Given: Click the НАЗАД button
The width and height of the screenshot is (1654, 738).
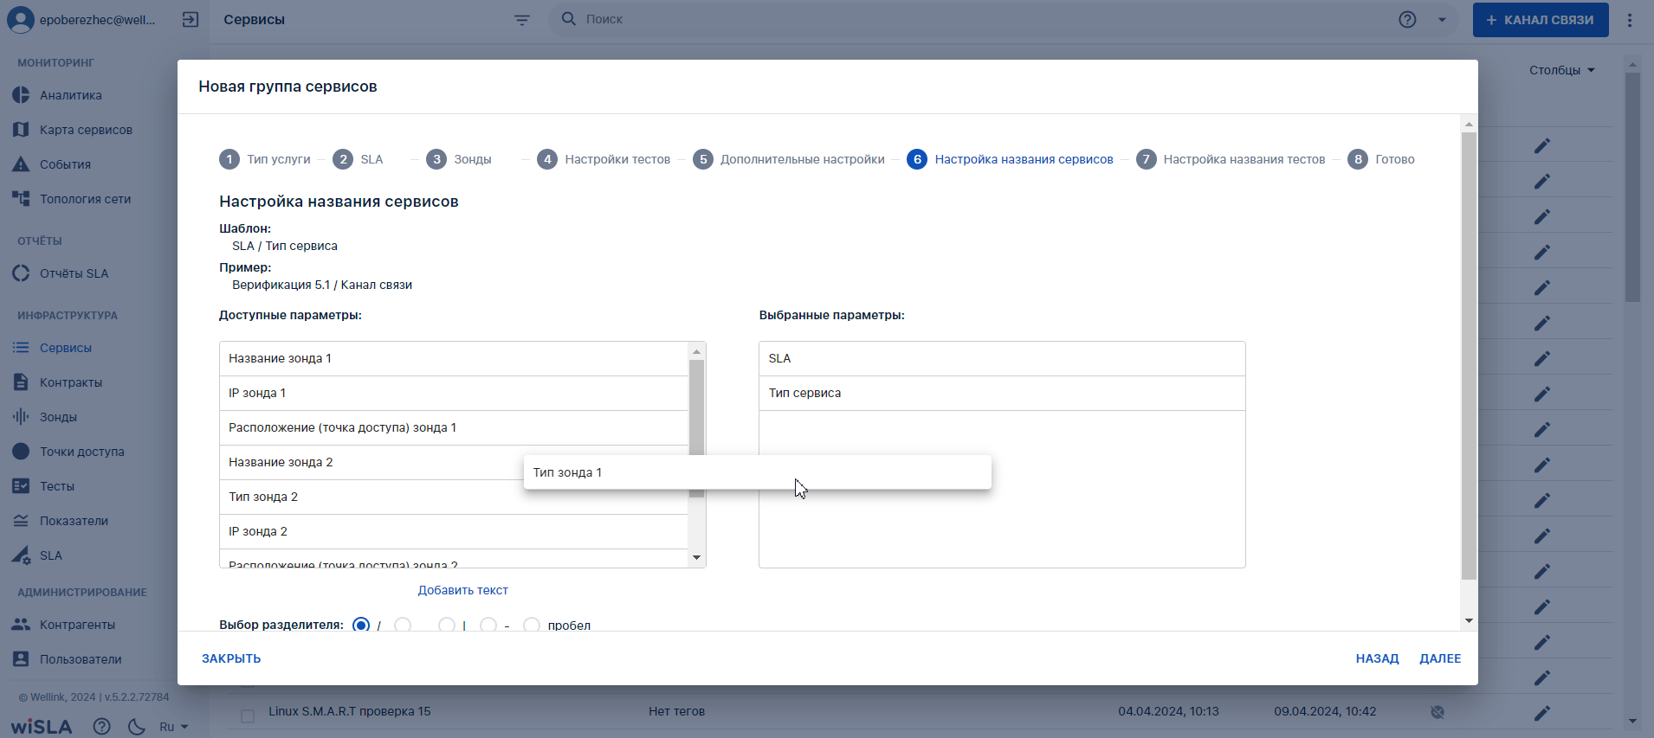Looking at the screenshot, I should [1378, 658].
